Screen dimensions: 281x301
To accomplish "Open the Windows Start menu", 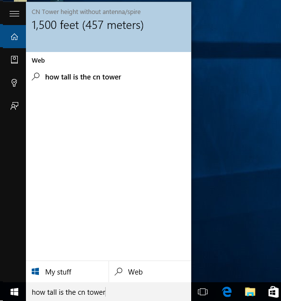I will point(14,292).
